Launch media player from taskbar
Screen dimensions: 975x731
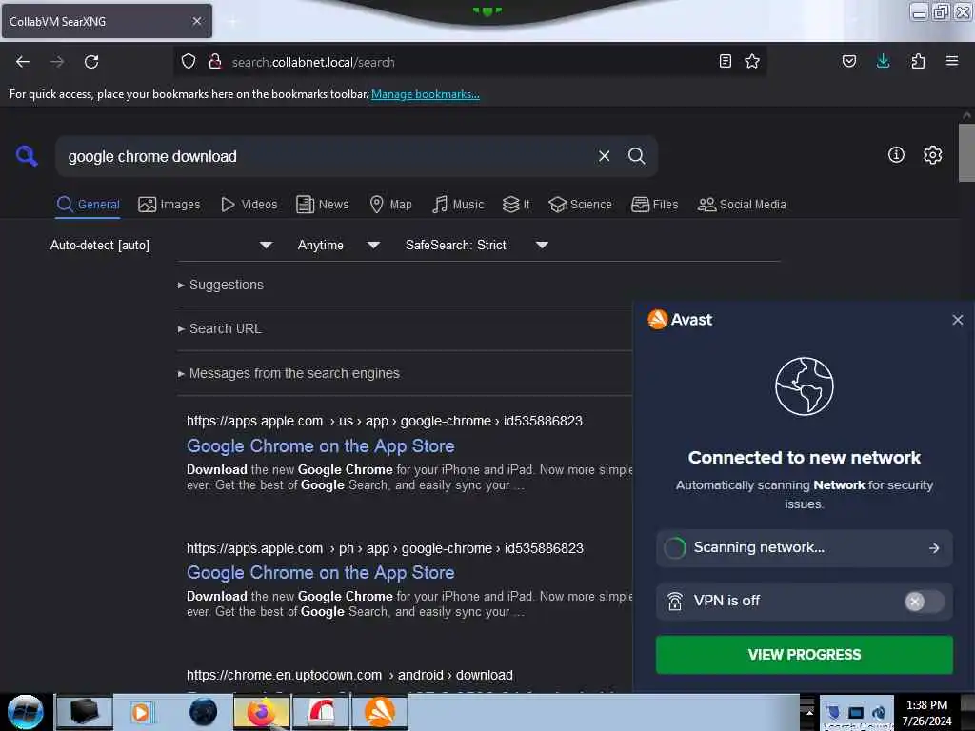(x=141, y=712)
